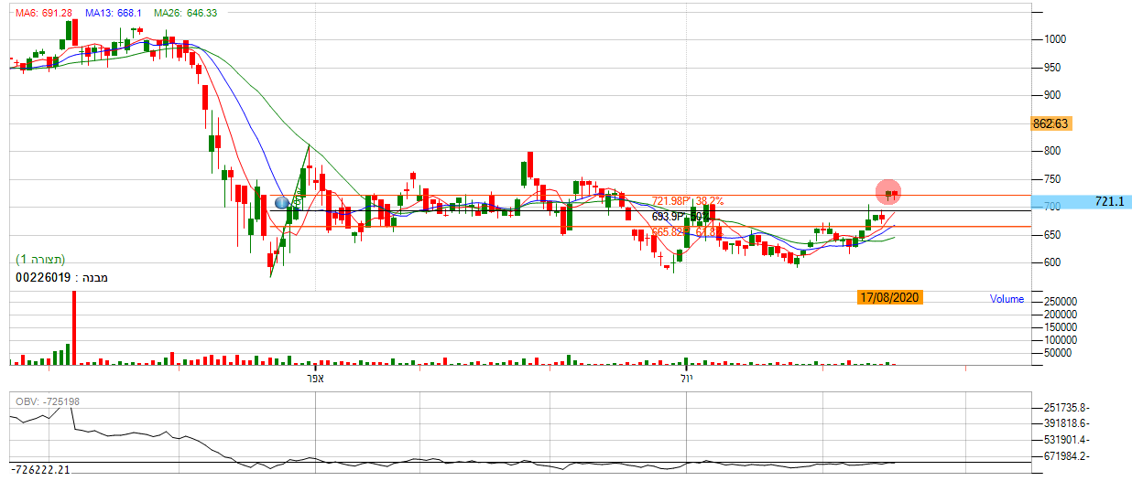Click the green (תצורה 1) configuration label
Viewport: 1132px width, 481px height.
click(39, 260)
